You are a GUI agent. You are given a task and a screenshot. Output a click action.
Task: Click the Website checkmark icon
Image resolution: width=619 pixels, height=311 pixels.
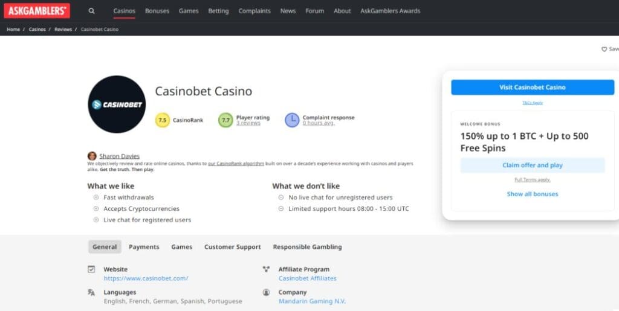[x=91, y=269]
